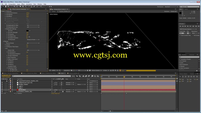Image resolution: width=201 pixels, height=113 pixels.
Task: Toggle Position property stopwatch
Action: [x=14, y=93]
